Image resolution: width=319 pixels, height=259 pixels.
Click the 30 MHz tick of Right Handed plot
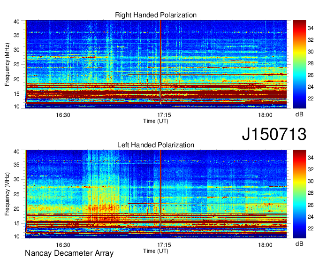click(x=17, y=50)
